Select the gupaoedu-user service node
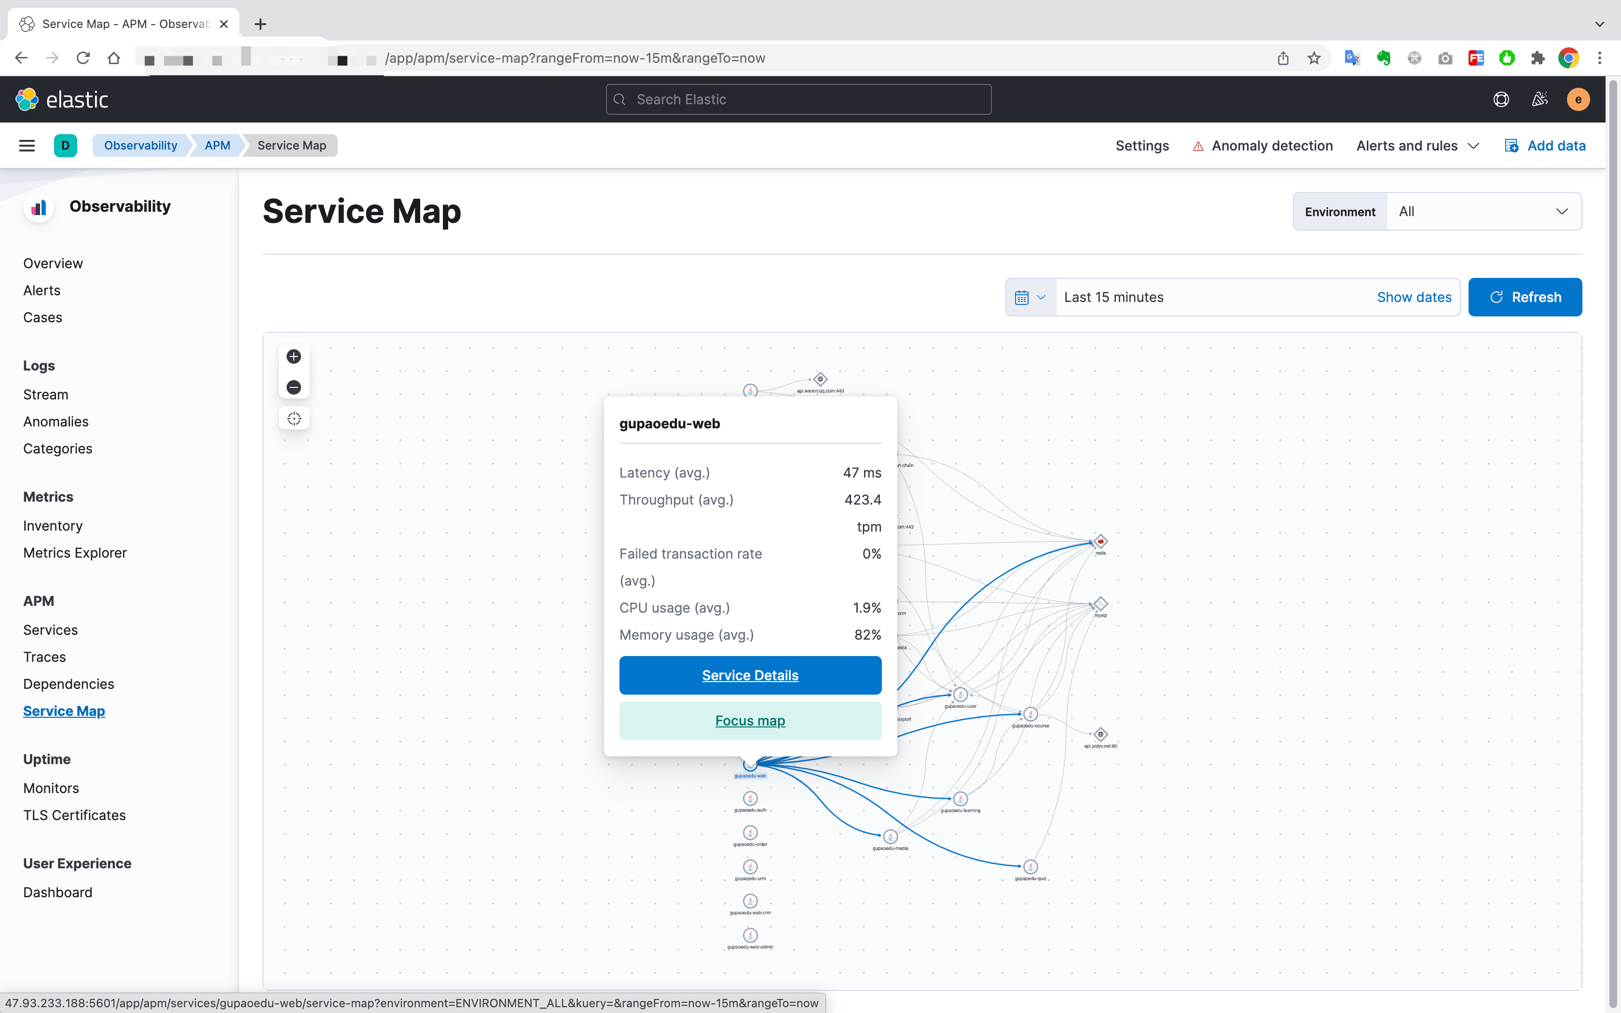1621x1013 pixels. click(x=961, y=695)
